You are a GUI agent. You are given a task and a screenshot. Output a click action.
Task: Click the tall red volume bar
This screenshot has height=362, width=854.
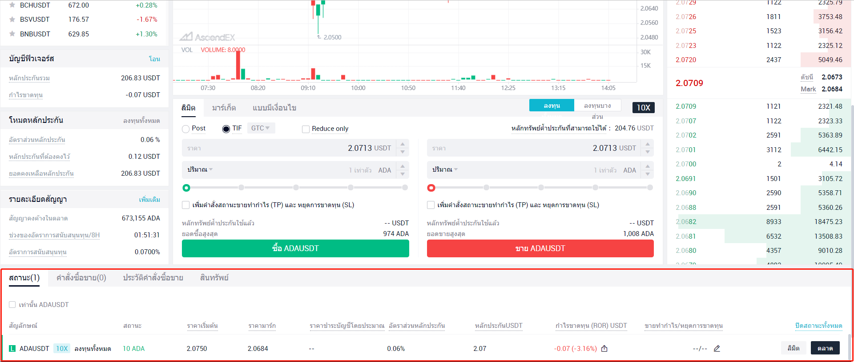coord(238,65)
